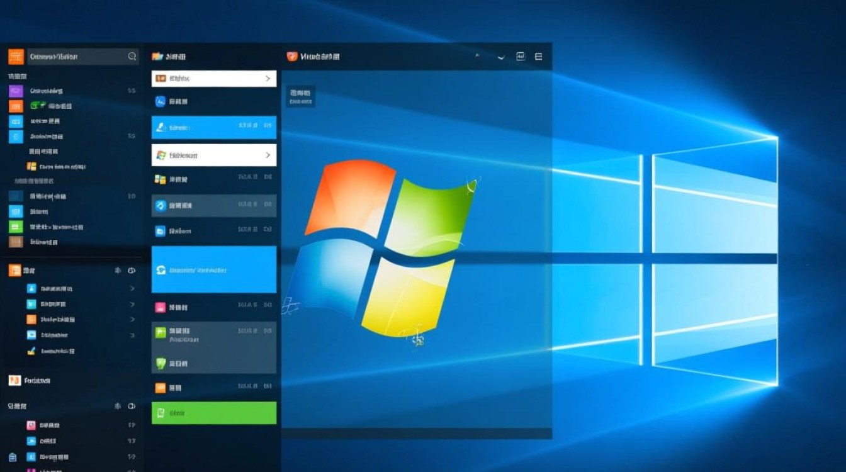Click the rightmost layout icon in right pane header
846x472 pixels.
[x=538, y=57]
